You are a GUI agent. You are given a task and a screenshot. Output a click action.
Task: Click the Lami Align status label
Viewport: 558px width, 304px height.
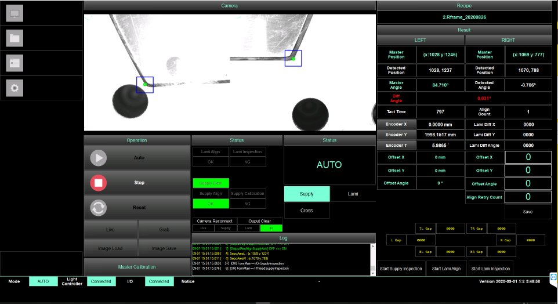(x=211, y=151)
